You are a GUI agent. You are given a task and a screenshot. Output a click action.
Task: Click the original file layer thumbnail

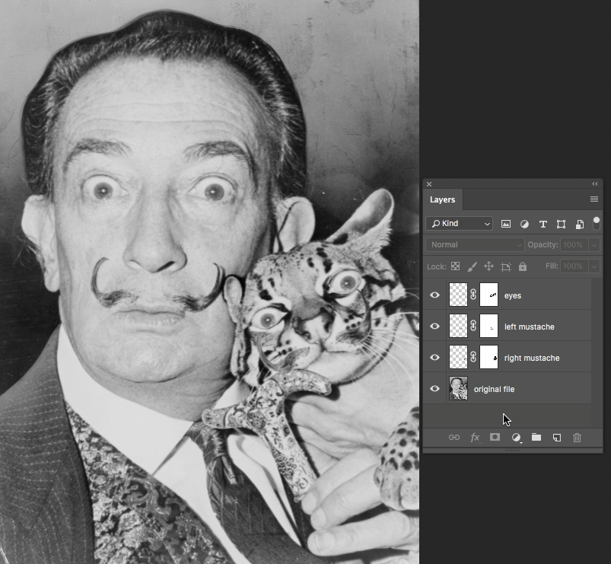click(459, 389)
